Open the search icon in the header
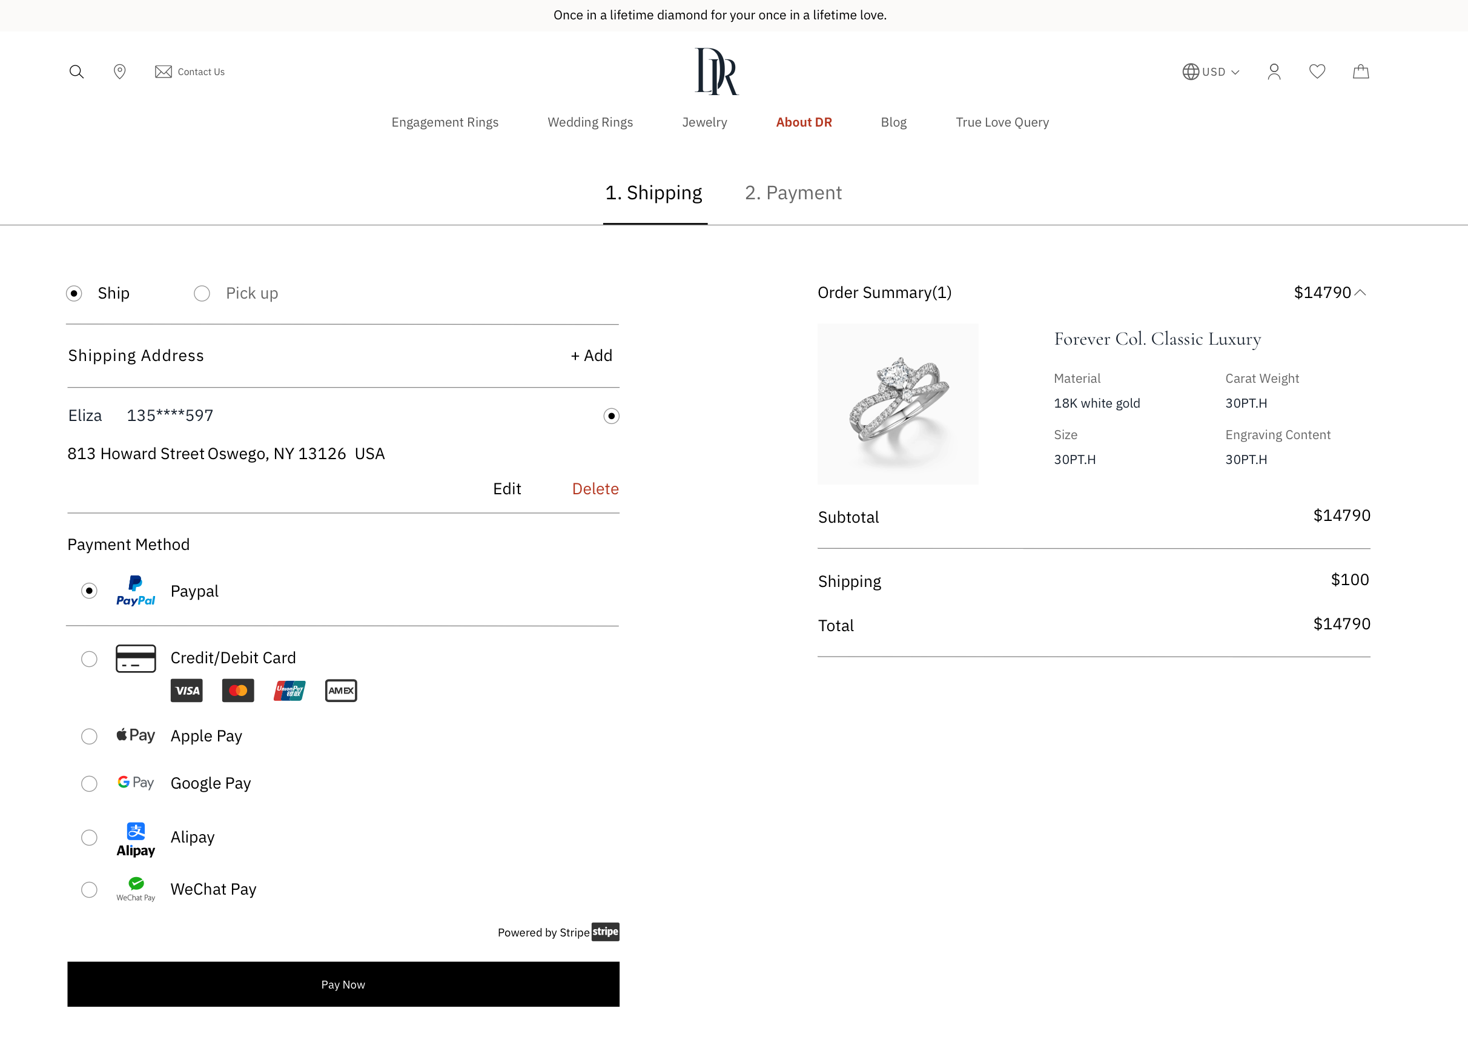The height and width of the screenshot is (1037, 1468). tap(77, 71)
